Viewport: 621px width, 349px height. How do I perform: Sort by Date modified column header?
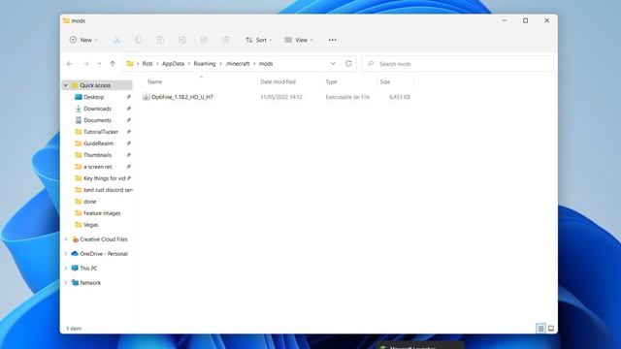click(278, 81)
